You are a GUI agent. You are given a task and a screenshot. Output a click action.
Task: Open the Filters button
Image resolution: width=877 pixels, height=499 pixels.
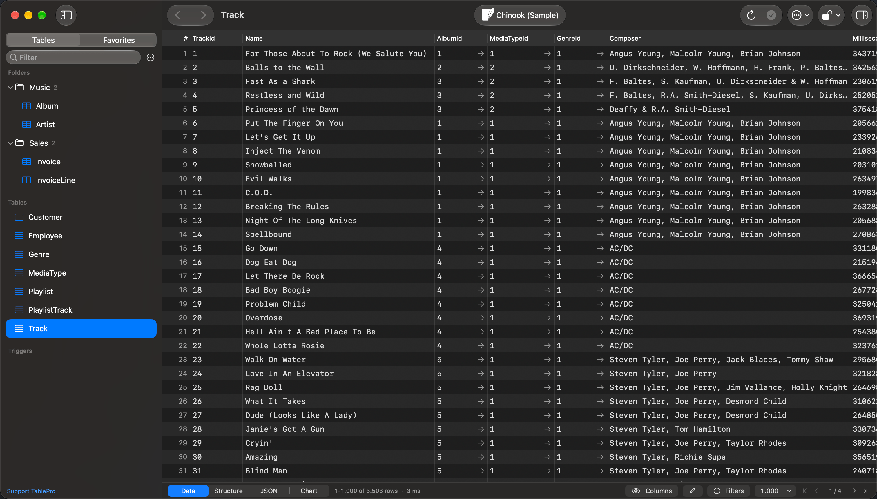coord(729,491)
